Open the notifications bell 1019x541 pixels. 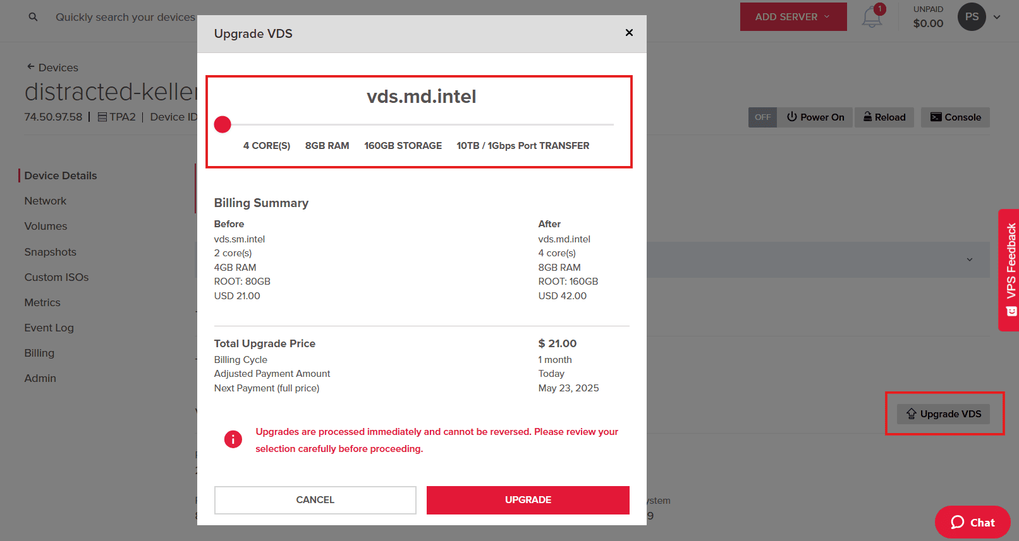tap(872, 17)
